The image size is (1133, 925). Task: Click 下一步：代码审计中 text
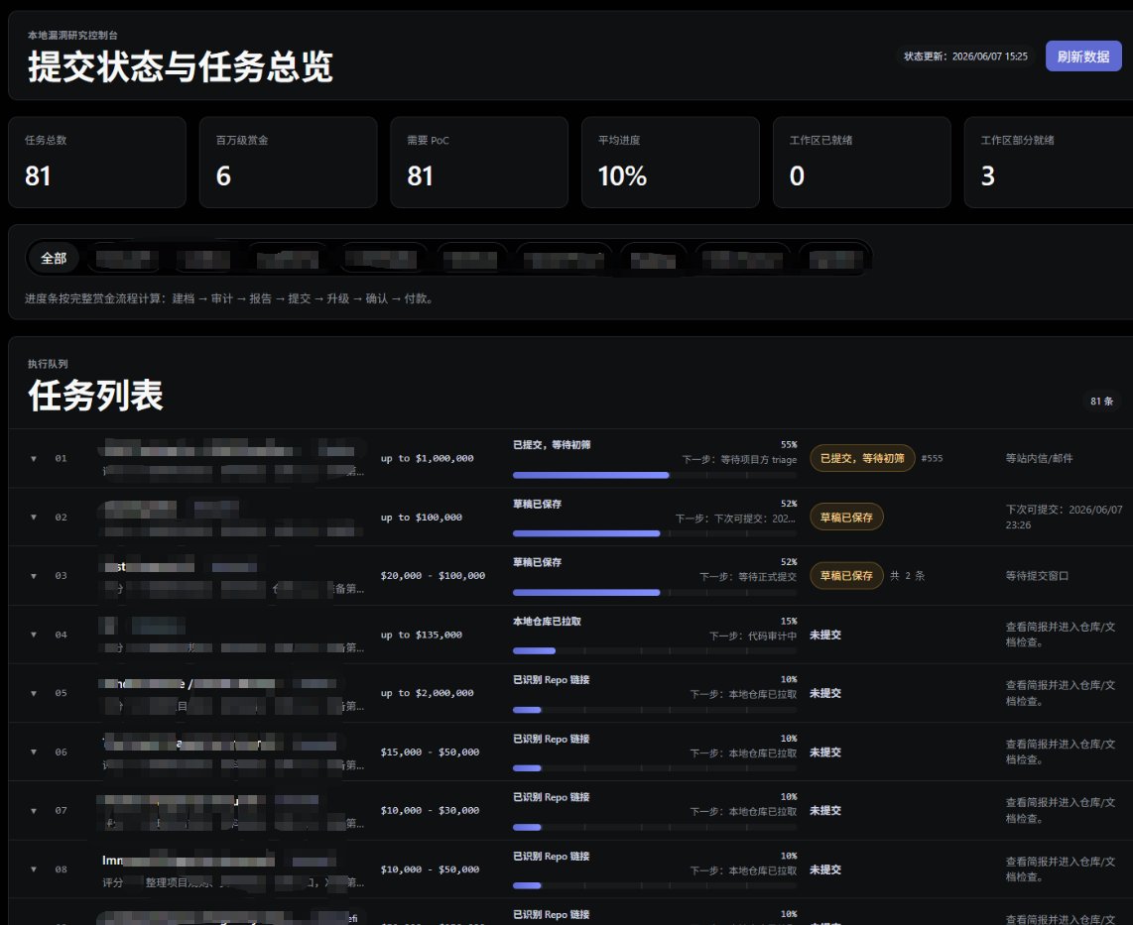click(x=753, y=636)
